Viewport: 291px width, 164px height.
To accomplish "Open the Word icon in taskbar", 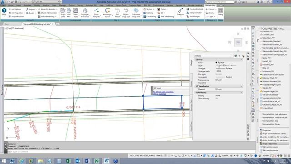I will click(x=87, y=161).
